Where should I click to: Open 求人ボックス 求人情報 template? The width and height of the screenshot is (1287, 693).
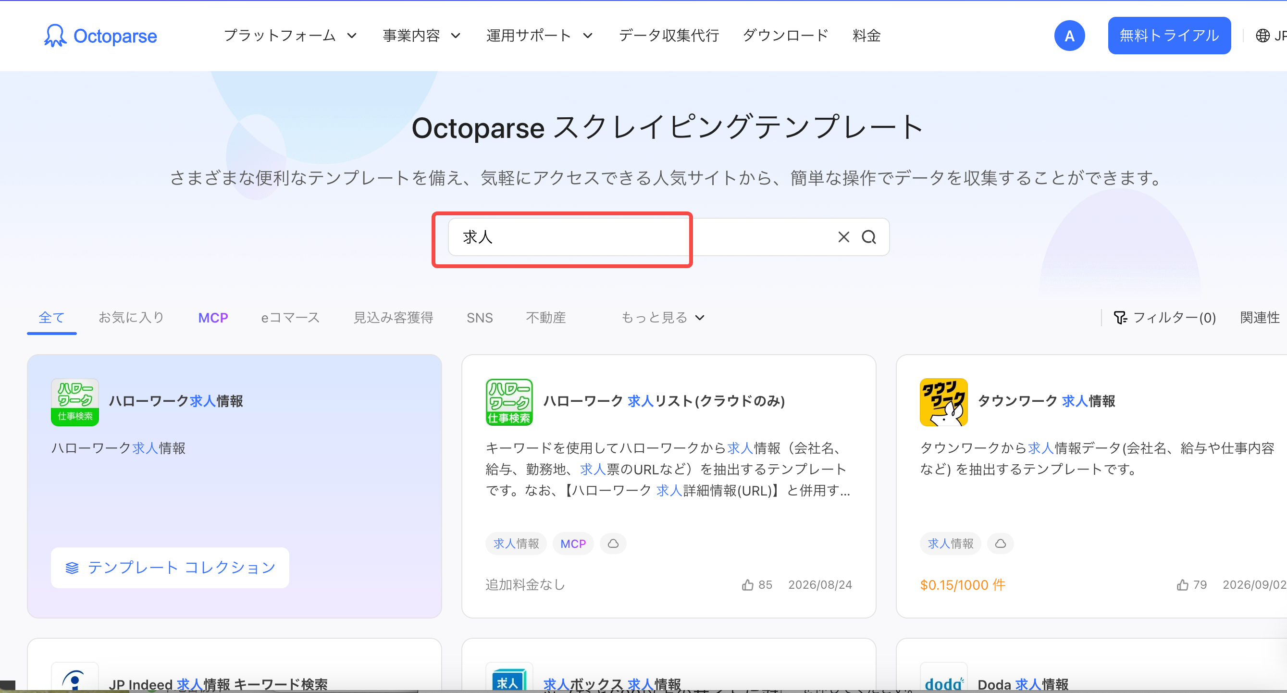point(612,684)
